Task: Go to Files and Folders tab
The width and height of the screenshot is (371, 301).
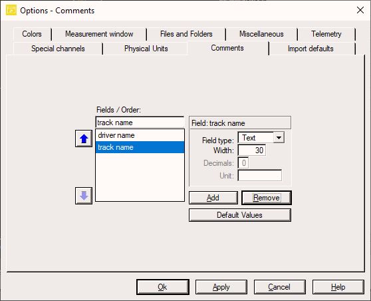Action: (x=186, y=34)
